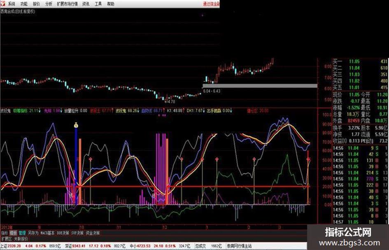Click the 上证 index value in status bar
The width and height of the screenshot is (389, 250).
tap(14, 246)
